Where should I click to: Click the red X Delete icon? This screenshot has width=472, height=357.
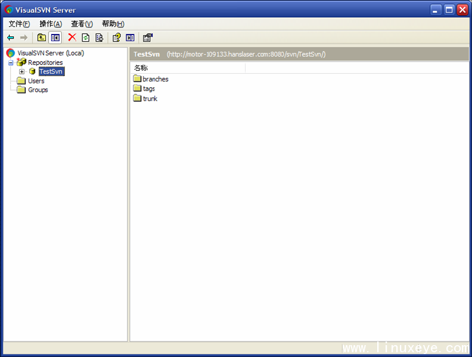coord(72,37)
